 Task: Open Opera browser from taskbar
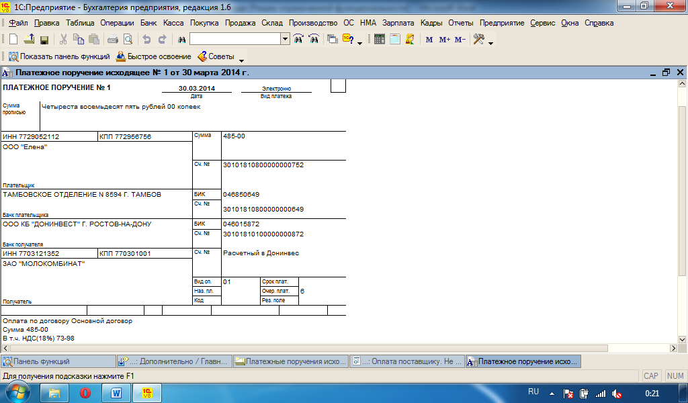coord(85,392)
